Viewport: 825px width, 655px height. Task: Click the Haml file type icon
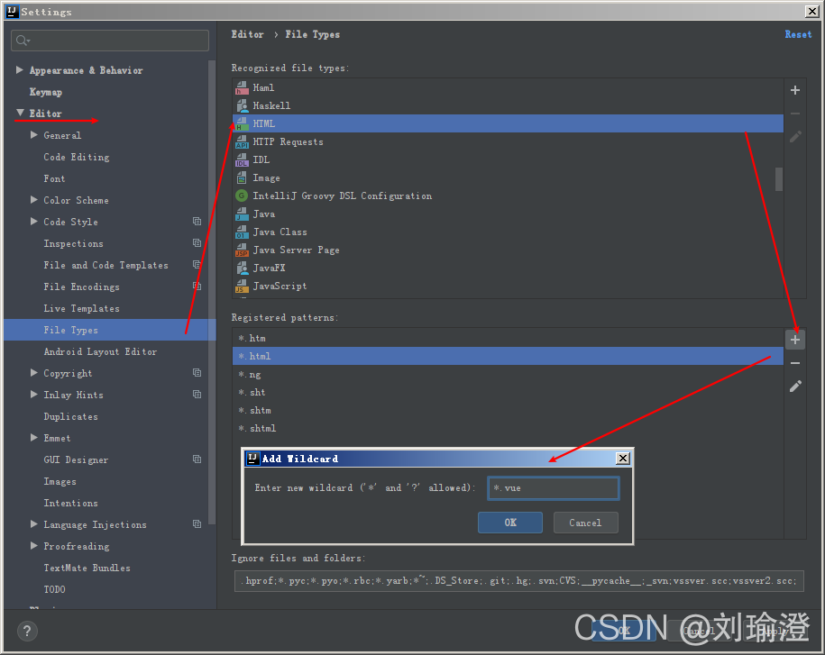[x=242, y=87]
